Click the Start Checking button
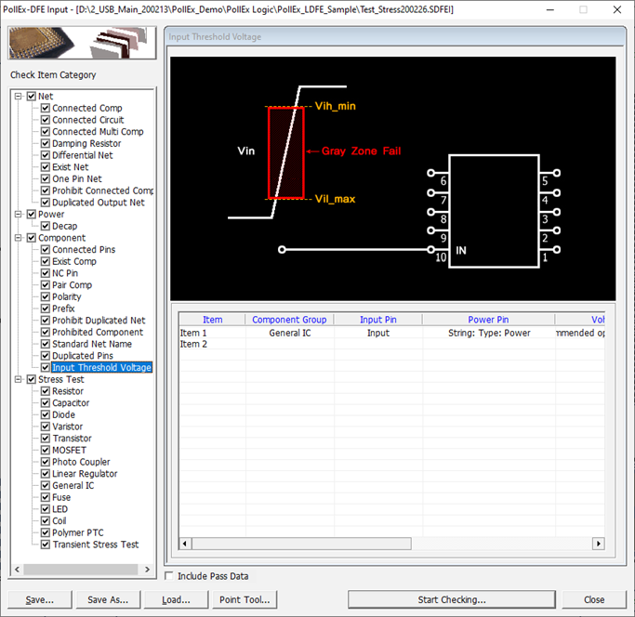Viewport: 635px width, 617px height. [x=451, y=599]
